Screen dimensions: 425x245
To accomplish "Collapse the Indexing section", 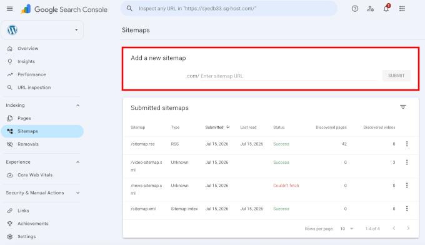I will [77, 106].
